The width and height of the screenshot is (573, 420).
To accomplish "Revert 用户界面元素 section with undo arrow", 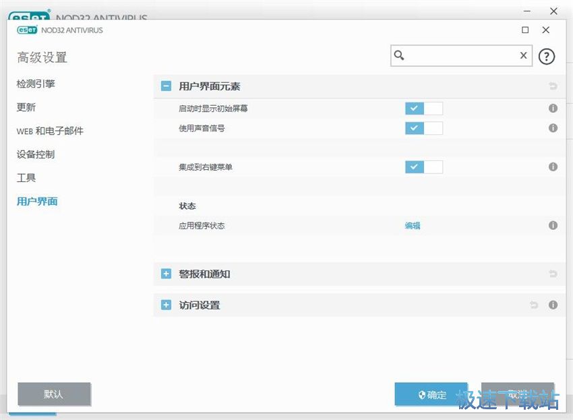I will click(553, 86).
